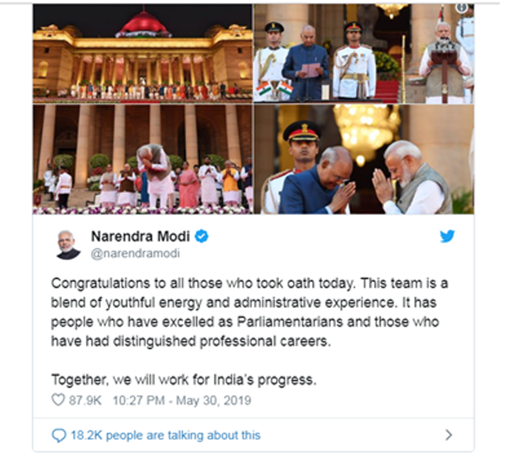Click the Twitter bird logo icon

click(x=447, y=236)
